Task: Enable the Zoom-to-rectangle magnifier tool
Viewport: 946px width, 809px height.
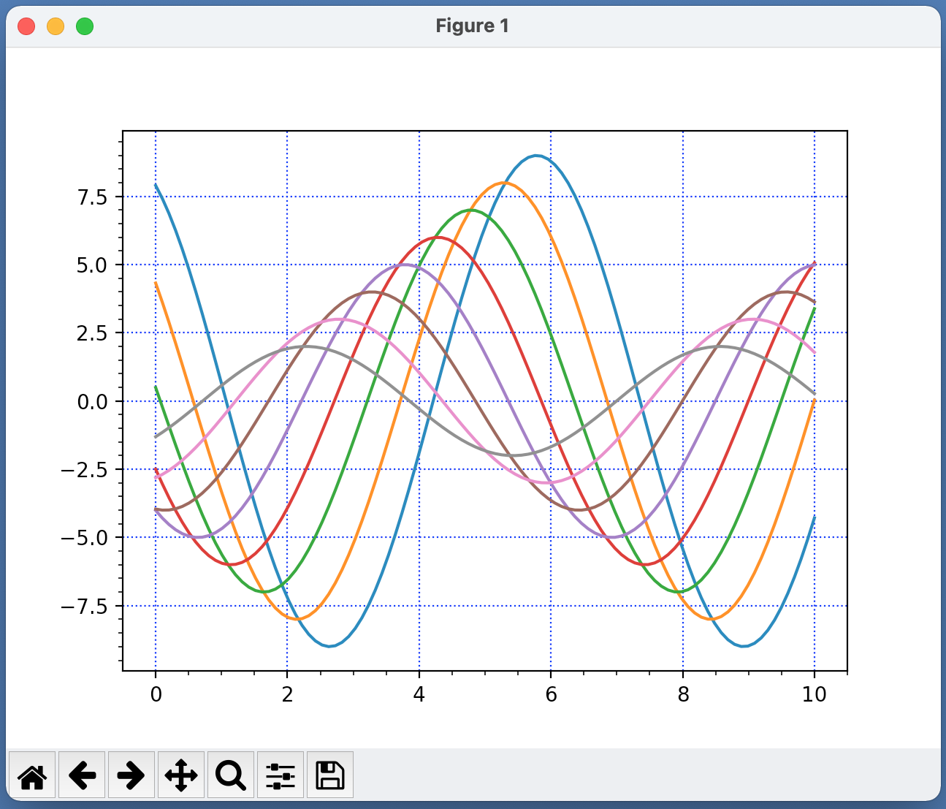Action: pyautogui.click(x=230, y=775)
